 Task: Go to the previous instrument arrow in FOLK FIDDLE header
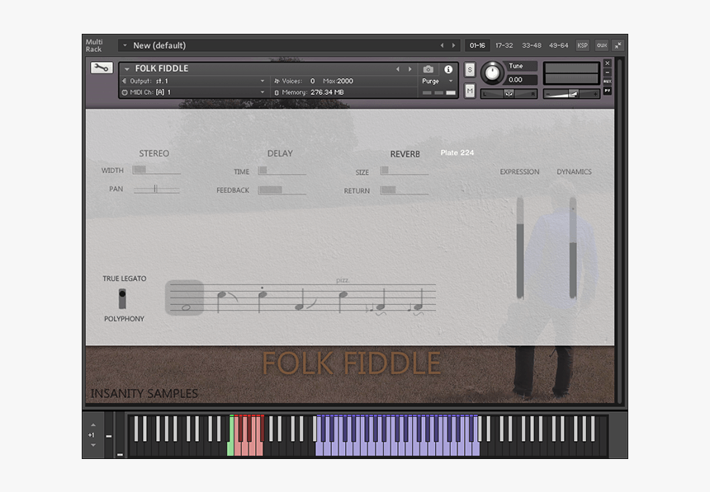(x=398, y=69)
